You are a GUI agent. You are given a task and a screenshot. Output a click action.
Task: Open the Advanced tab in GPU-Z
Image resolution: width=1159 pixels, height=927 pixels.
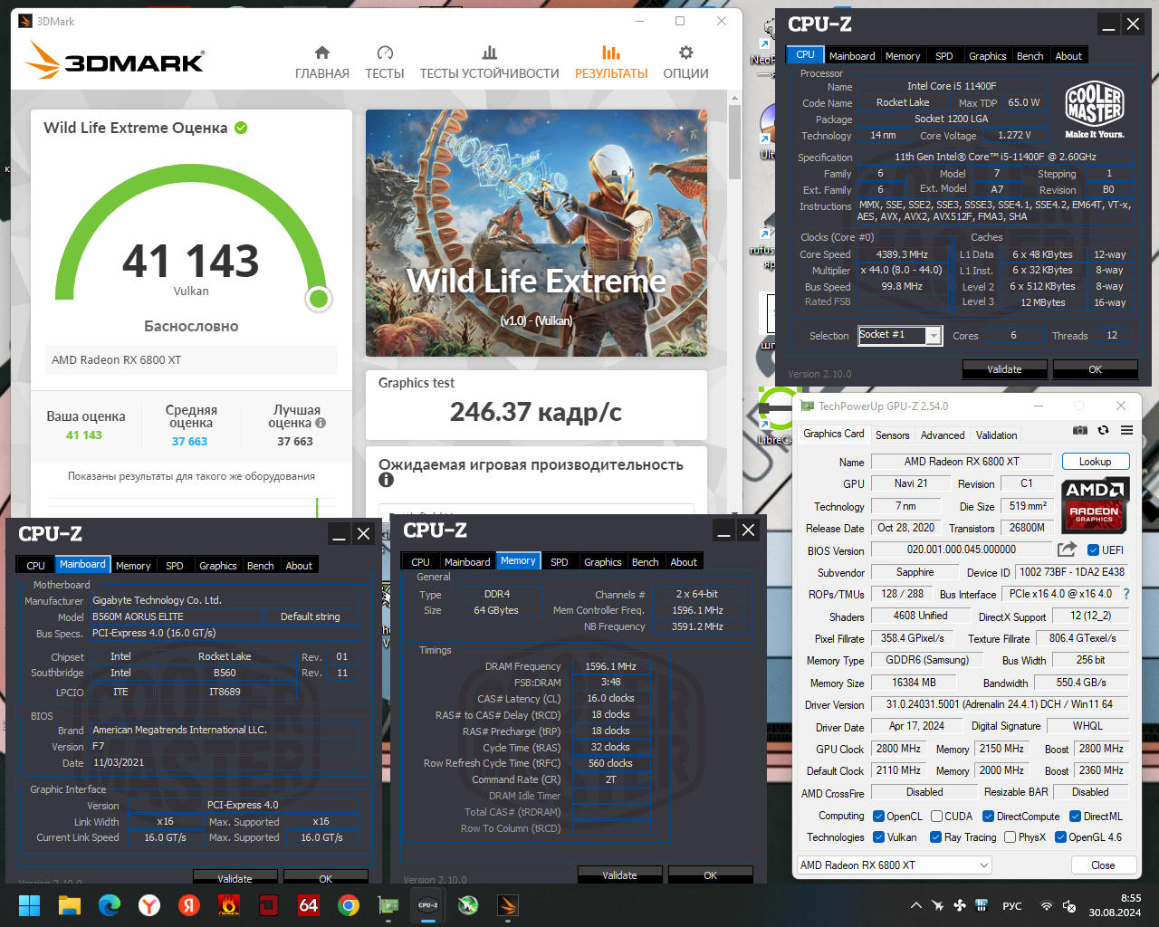[943, 435]
